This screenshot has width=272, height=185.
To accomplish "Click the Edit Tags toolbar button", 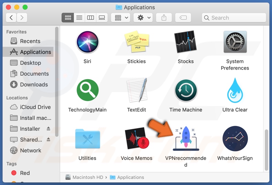I will (183, 18).
